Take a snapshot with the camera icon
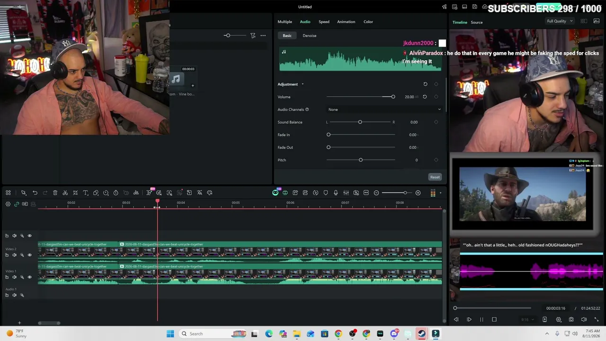 point(571,320)
